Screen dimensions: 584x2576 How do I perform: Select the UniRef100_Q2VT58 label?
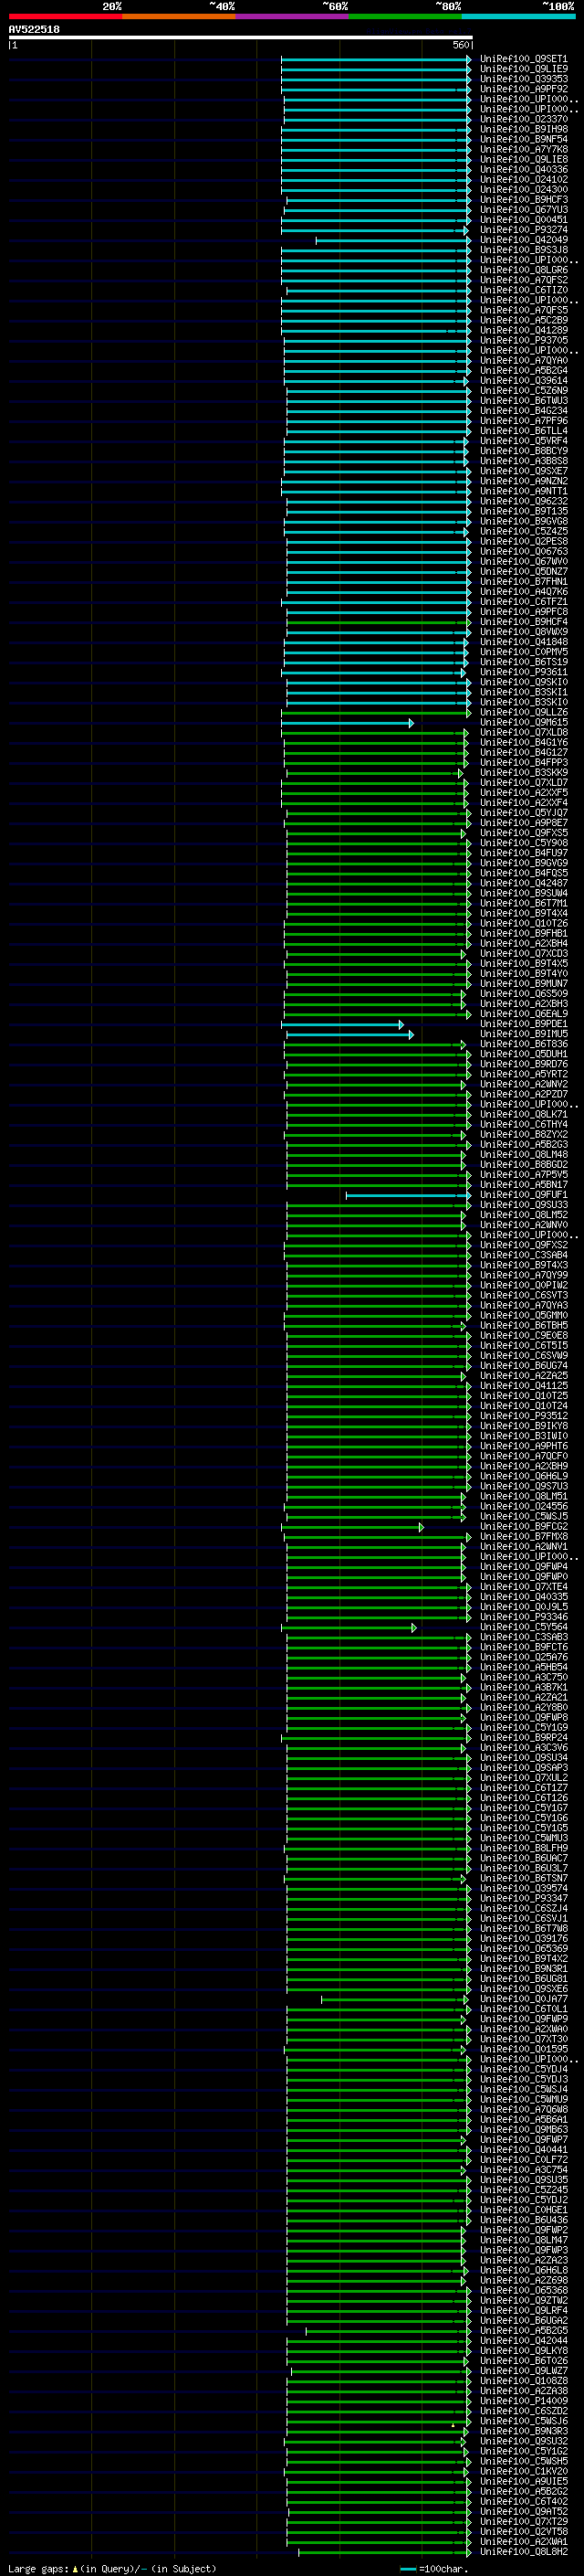coord(523,2532)
